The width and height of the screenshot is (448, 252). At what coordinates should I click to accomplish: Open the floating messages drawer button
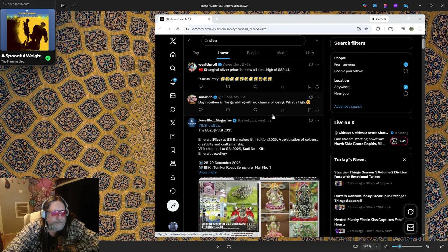click(411, 228)
